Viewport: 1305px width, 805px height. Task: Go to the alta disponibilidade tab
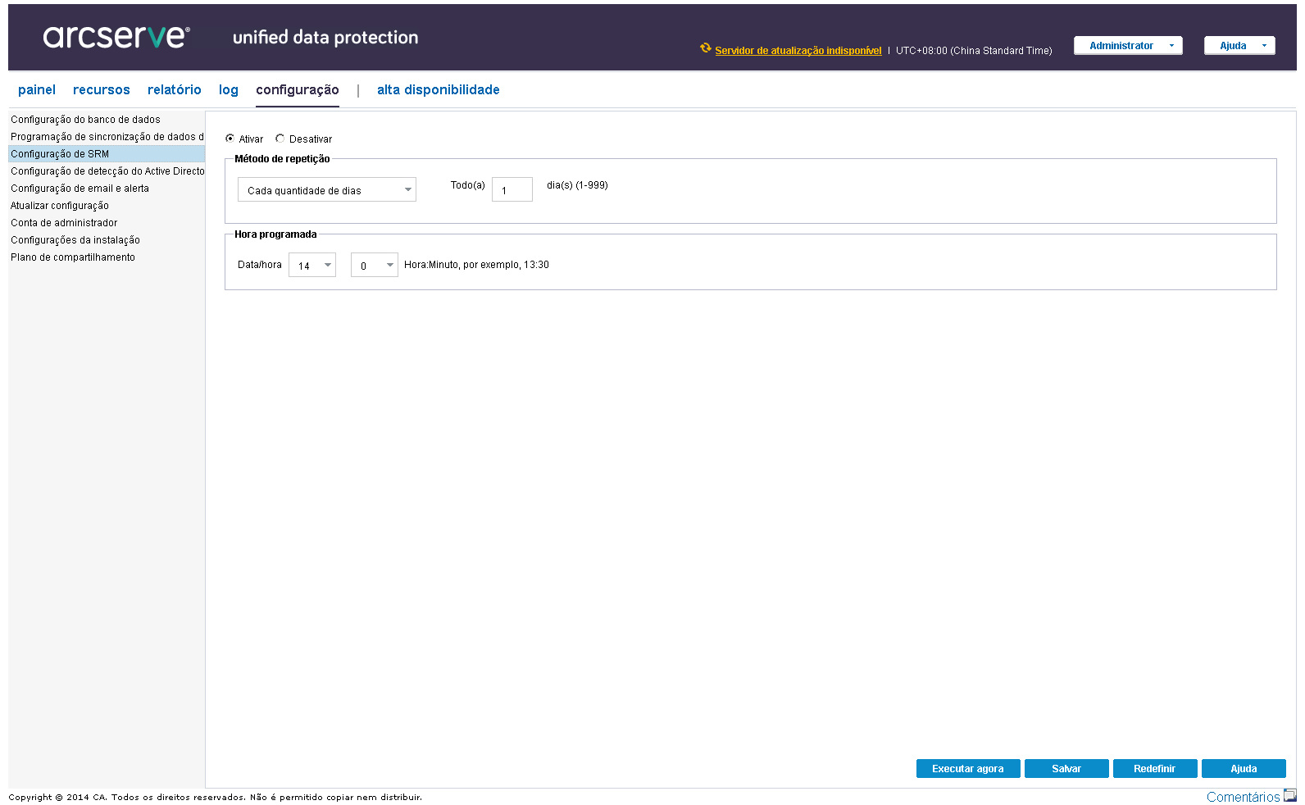(439, 90)
